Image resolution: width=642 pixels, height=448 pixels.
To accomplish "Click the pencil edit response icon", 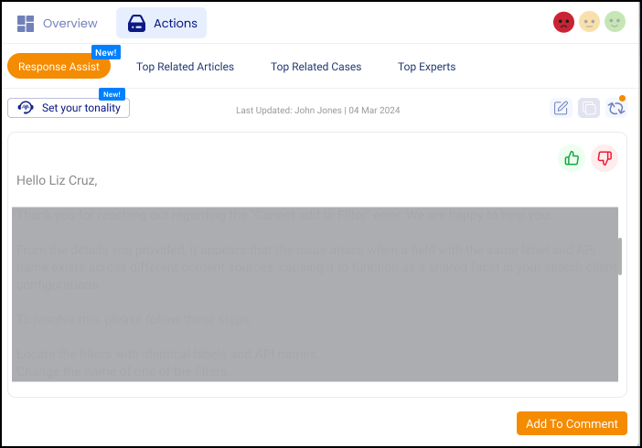I will tap(562, 108).
